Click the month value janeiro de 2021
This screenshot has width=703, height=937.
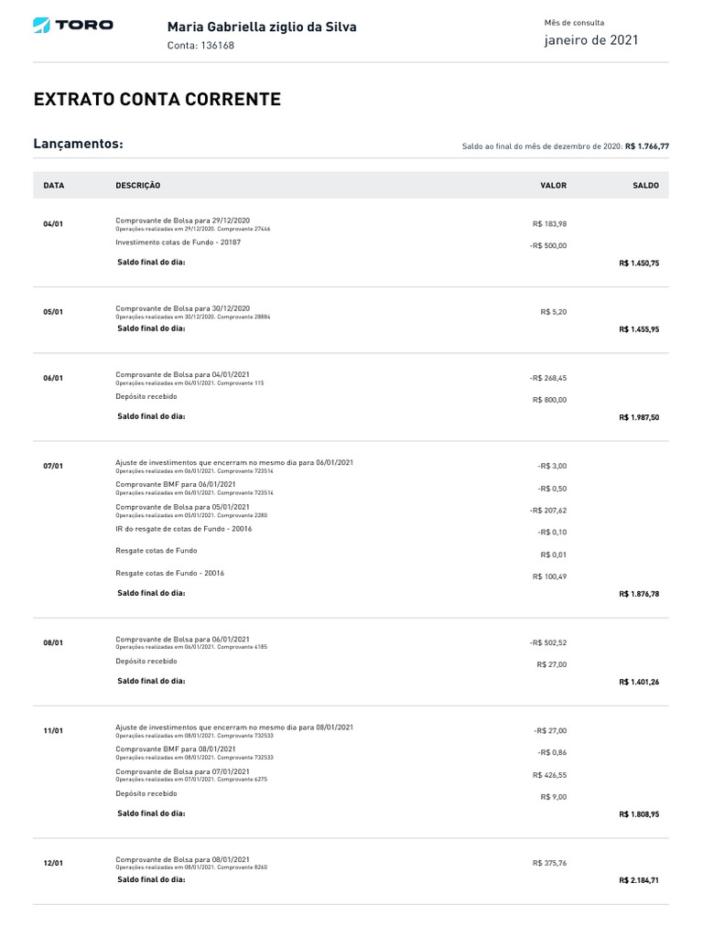(591, 40)
